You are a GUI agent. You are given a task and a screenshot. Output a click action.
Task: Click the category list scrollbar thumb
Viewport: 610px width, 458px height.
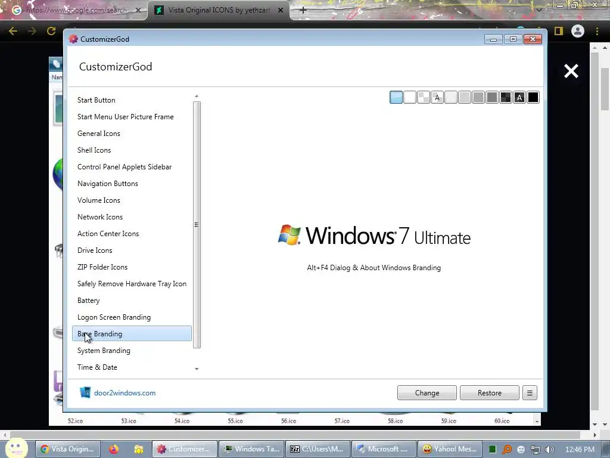tap(197, 225)
